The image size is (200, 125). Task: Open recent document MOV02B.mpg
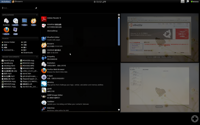coord(27,60)
